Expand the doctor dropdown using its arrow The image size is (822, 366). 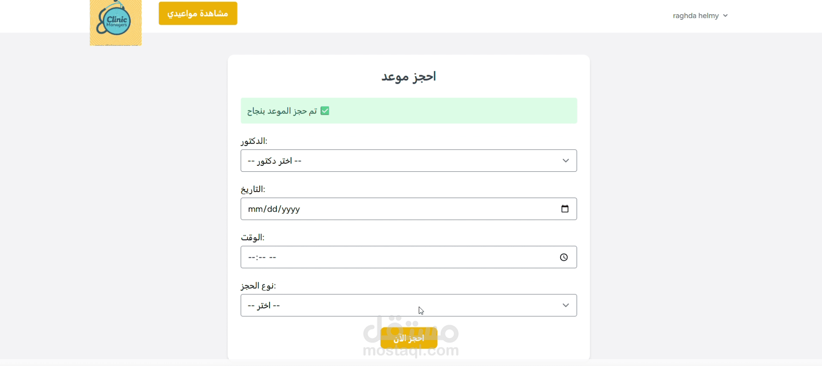click(x=566, y=161)
